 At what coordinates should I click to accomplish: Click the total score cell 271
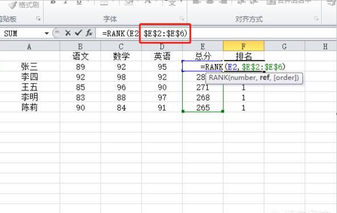tap(203, 87)
